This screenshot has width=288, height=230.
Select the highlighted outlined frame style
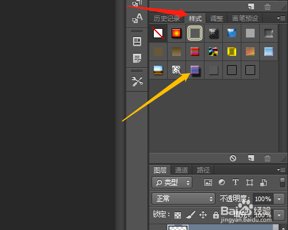pos(195,33)
